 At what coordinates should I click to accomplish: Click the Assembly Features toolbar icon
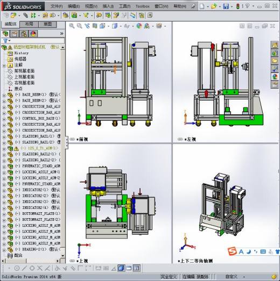point(74,16)
